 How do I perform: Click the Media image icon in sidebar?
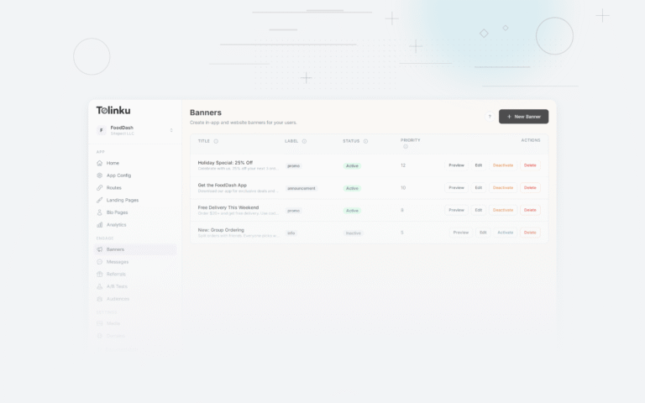(x=100, y=323)
